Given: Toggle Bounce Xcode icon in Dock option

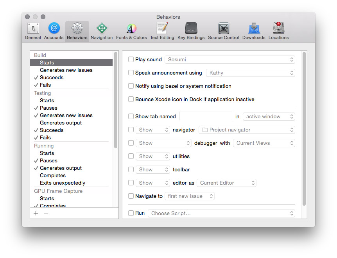Looking at the screenshot, I should click(x=131, y=99).
